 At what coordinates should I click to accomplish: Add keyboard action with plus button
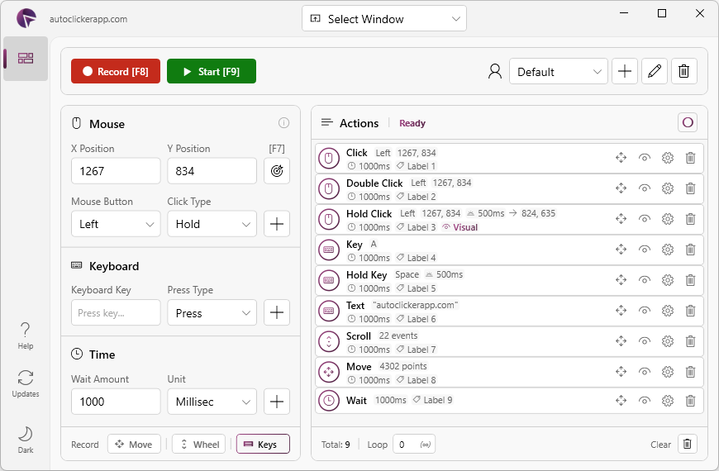[277, 313]
